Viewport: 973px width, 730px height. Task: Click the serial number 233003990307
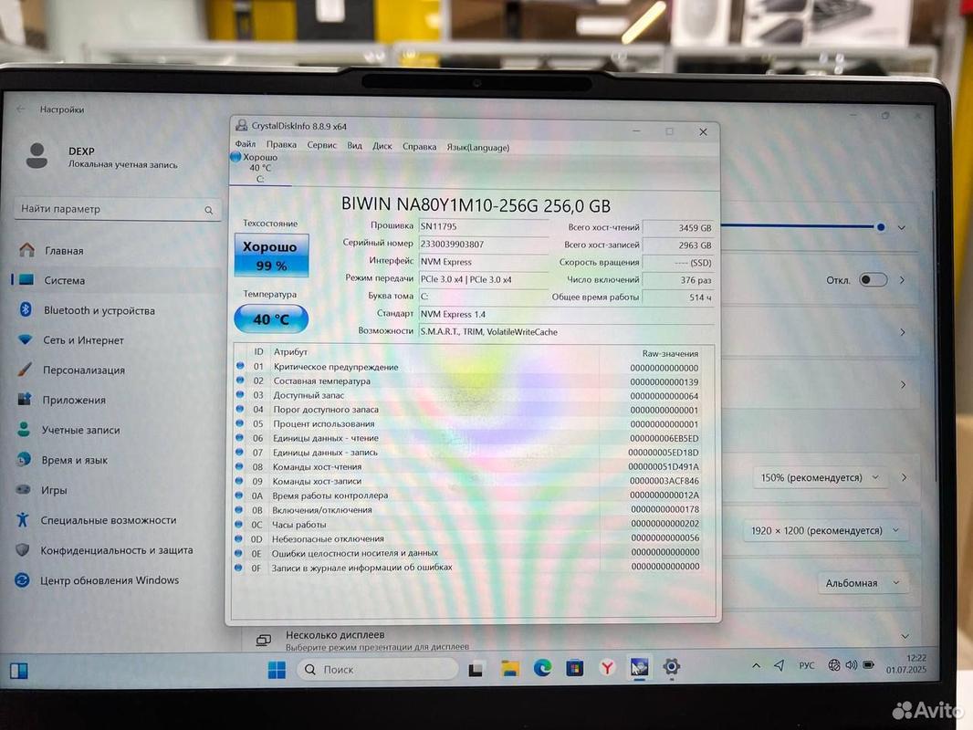pos(484,245)
